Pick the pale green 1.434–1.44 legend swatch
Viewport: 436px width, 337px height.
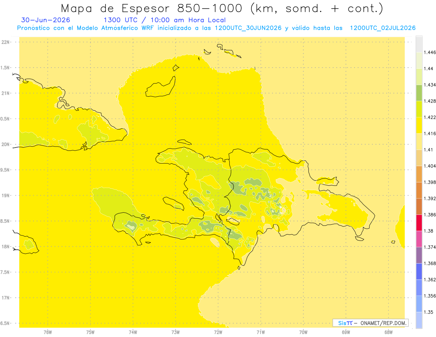419,77
